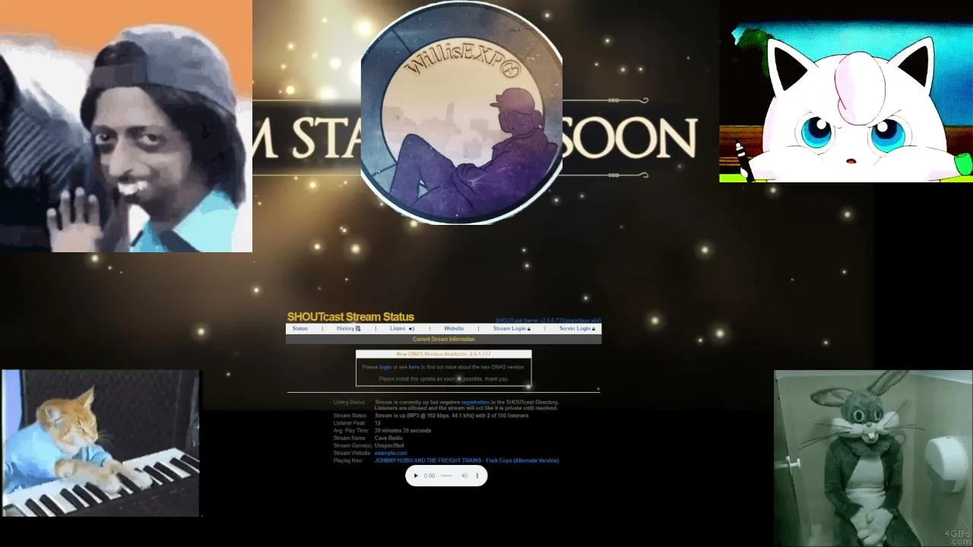Follow the 'here' link in the DNAS notice
The height and width of the screenshot is (547, 973).
414,367
